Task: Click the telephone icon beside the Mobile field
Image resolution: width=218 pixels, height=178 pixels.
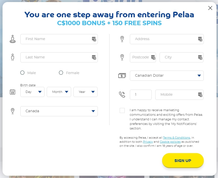Action: pos(122,94)
